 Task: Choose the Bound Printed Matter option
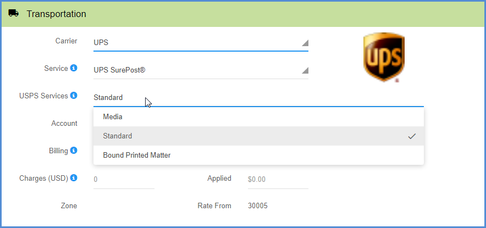pos(137,155)
